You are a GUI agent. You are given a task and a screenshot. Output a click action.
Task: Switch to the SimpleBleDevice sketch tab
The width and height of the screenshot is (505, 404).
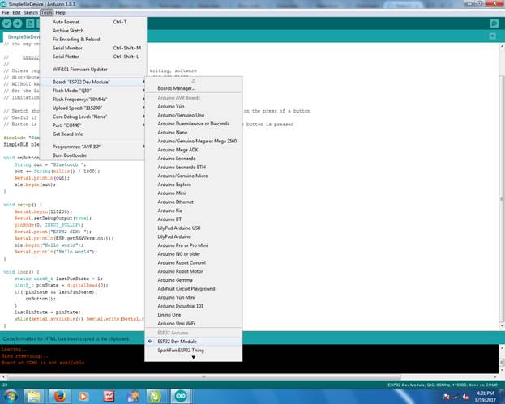point(22,37)
